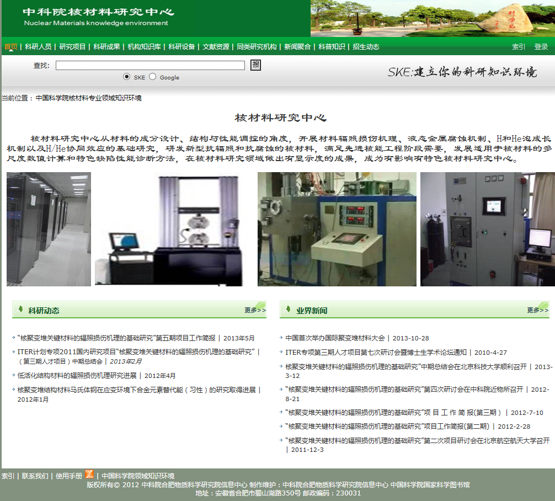The height and width of the screenshot is (501, 555).
Task: Open the 科研人员 menu item
Action: (x=38, y=47)
